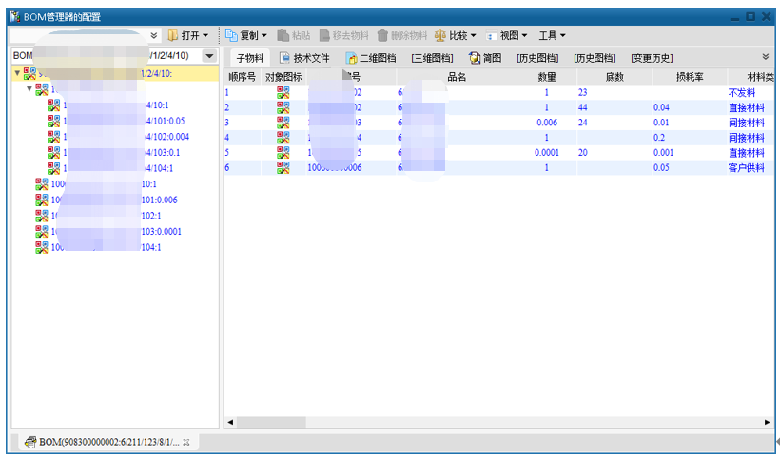Screen dimensions: 780x458
Task: Click the 打开 (Open) folder icon
Action: 173,35
